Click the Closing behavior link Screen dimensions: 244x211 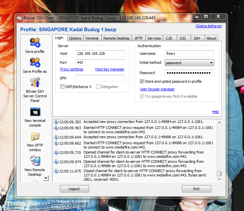click(x=209, y=26)
